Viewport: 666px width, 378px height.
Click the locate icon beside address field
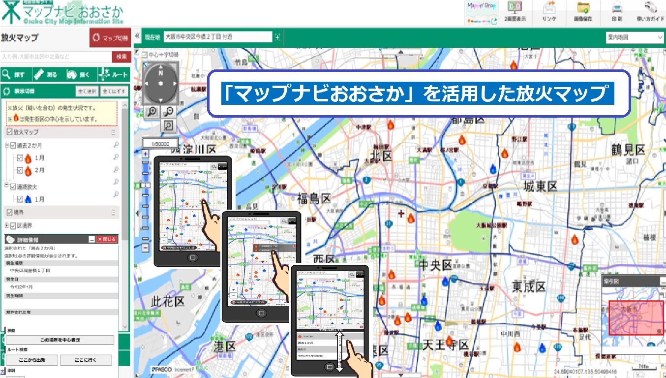277,37
